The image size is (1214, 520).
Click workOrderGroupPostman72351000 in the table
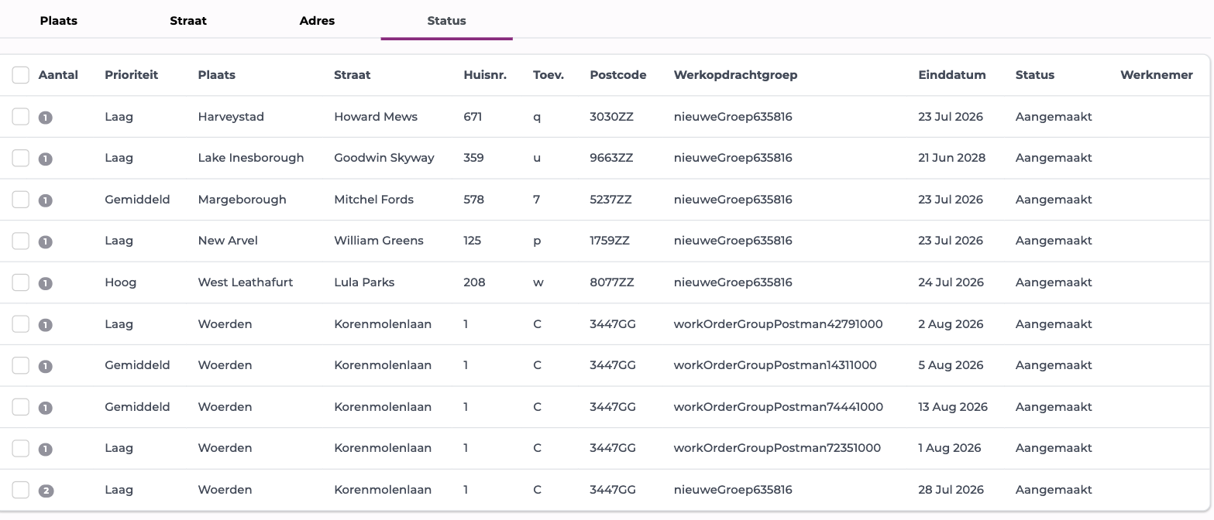click(777, 448)
